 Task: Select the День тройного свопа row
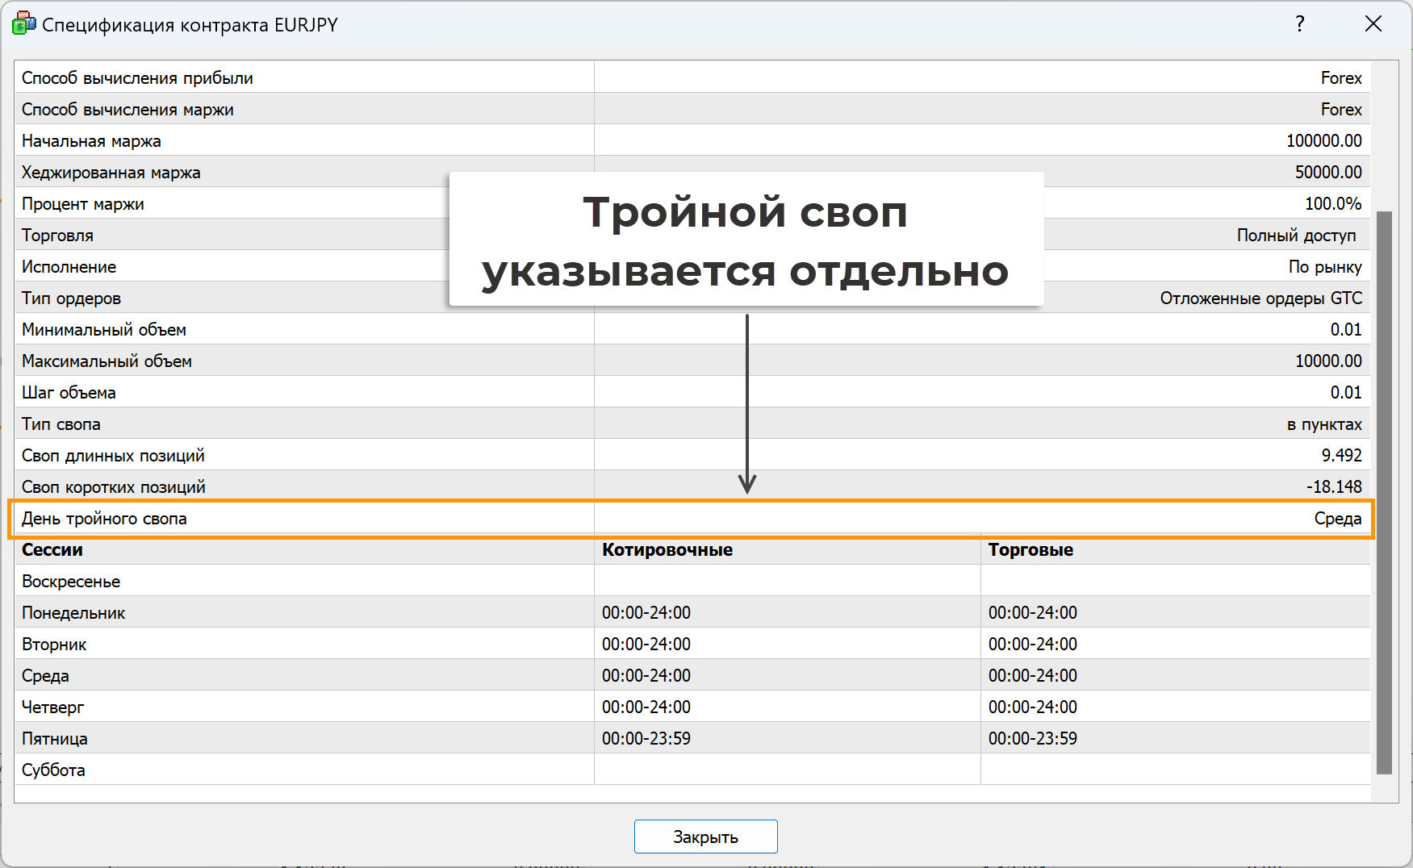point(104,519)
